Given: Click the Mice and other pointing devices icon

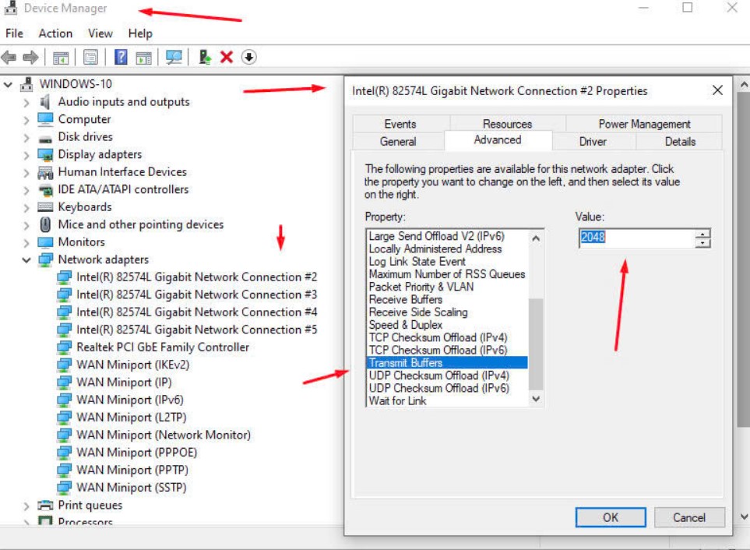Looking at the screenshot, I should click(45, 224).
